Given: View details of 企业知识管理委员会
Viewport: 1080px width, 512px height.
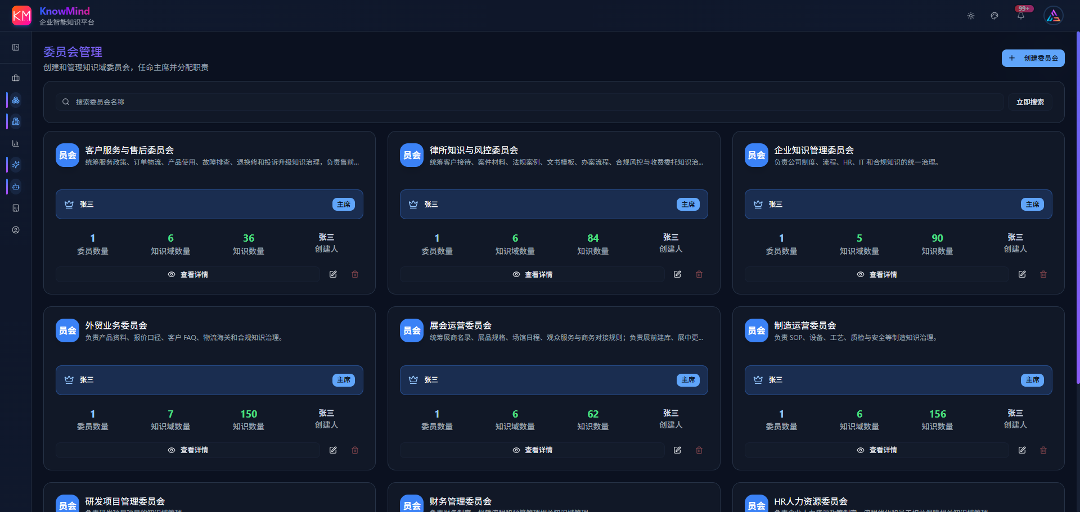Looking at the screenshot, I should coord(877,274).
